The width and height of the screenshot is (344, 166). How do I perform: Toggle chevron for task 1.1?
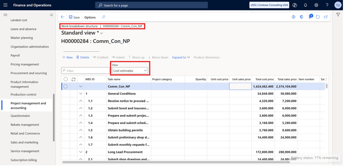coord(81,101)
